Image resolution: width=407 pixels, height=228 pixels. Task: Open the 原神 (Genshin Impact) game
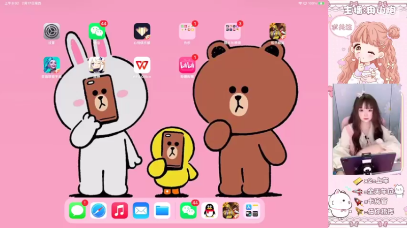coord(97,65)
